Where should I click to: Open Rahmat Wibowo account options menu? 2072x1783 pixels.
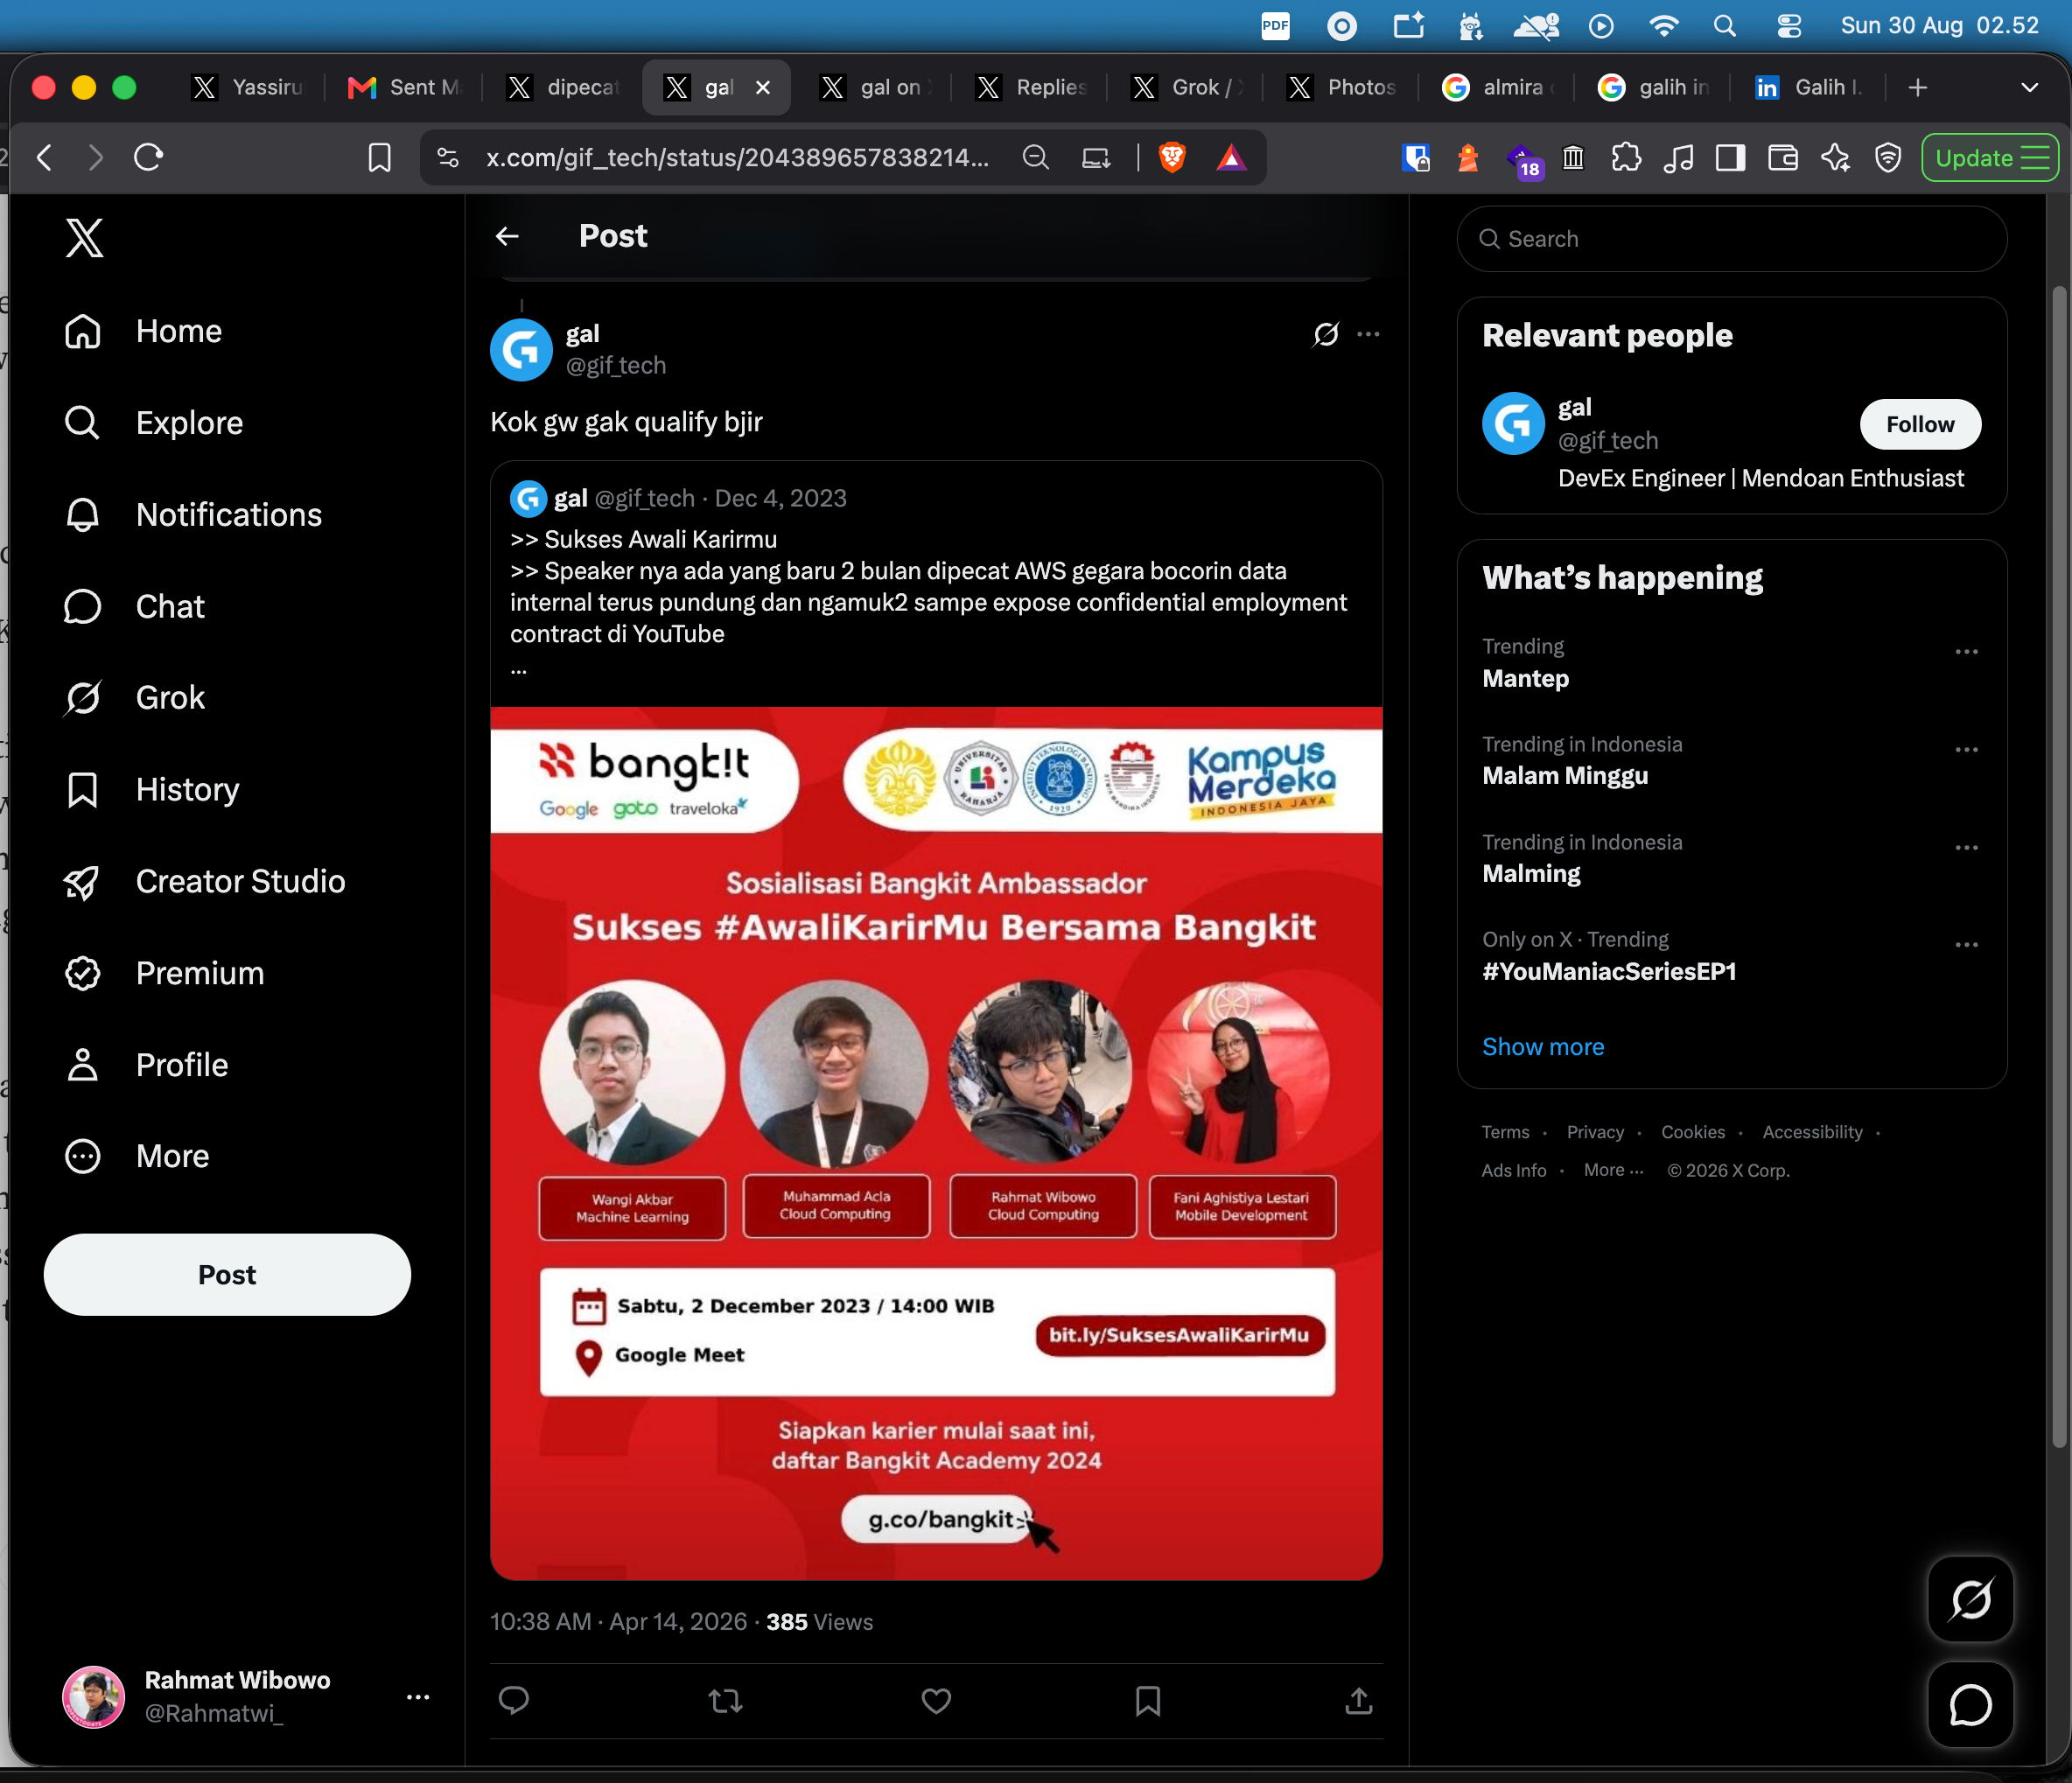click(x=418, y=1697)
